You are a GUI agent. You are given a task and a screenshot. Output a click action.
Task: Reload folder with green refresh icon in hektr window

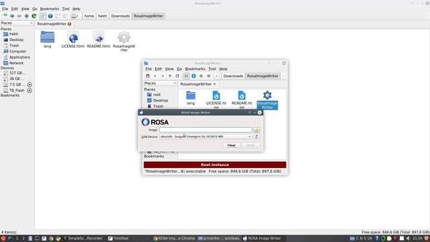34,16
